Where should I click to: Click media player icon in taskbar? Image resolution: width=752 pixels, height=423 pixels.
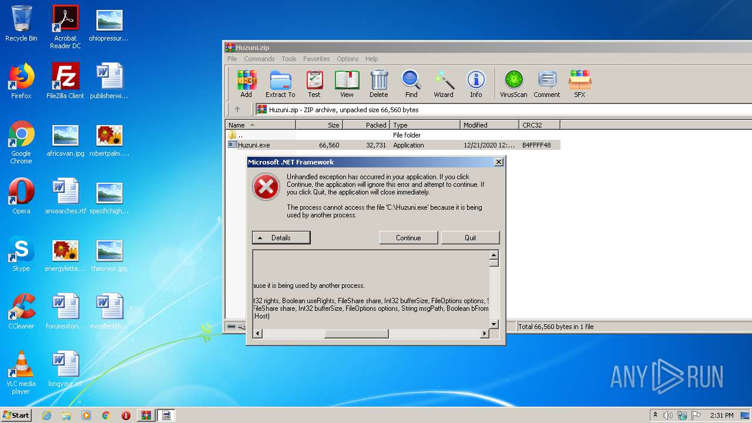[x=86, y=415]
